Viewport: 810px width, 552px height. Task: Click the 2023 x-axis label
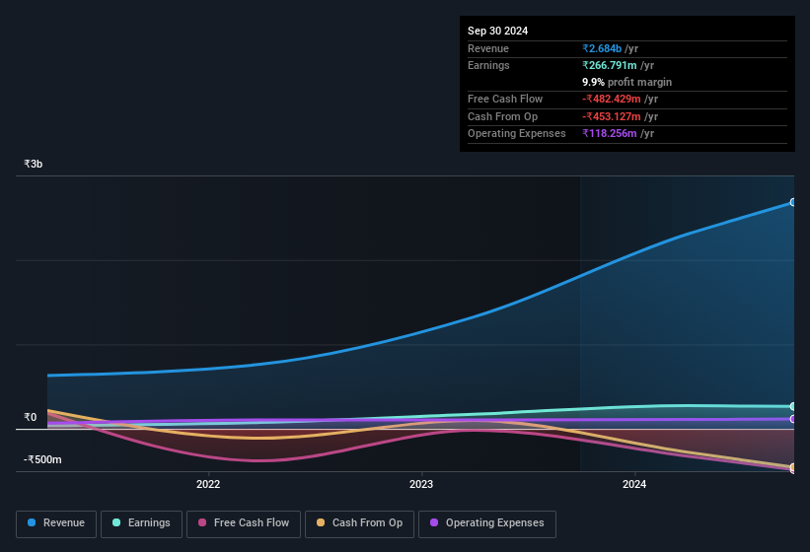[421, 484]
